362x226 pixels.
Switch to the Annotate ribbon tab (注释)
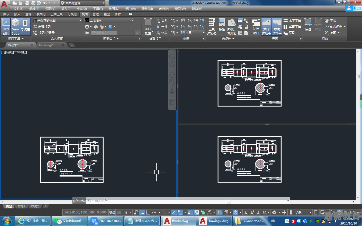coord(28,14)
